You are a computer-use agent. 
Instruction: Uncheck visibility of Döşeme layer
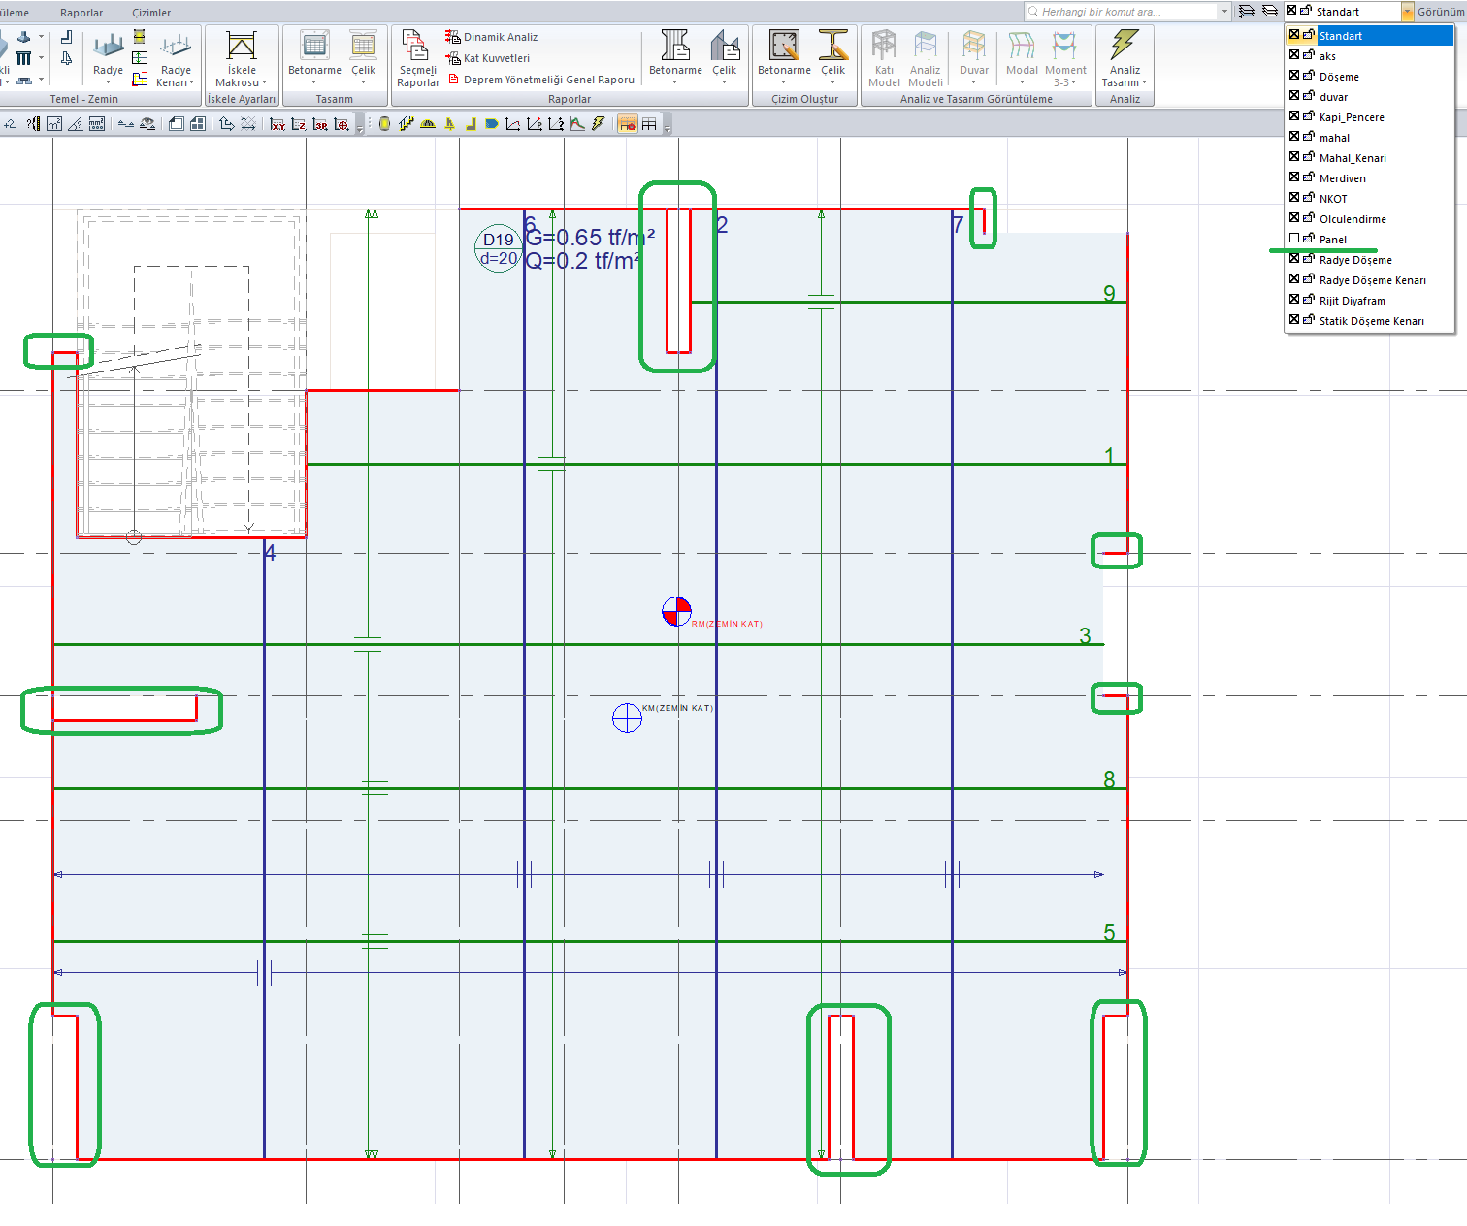click(1294, 76)
